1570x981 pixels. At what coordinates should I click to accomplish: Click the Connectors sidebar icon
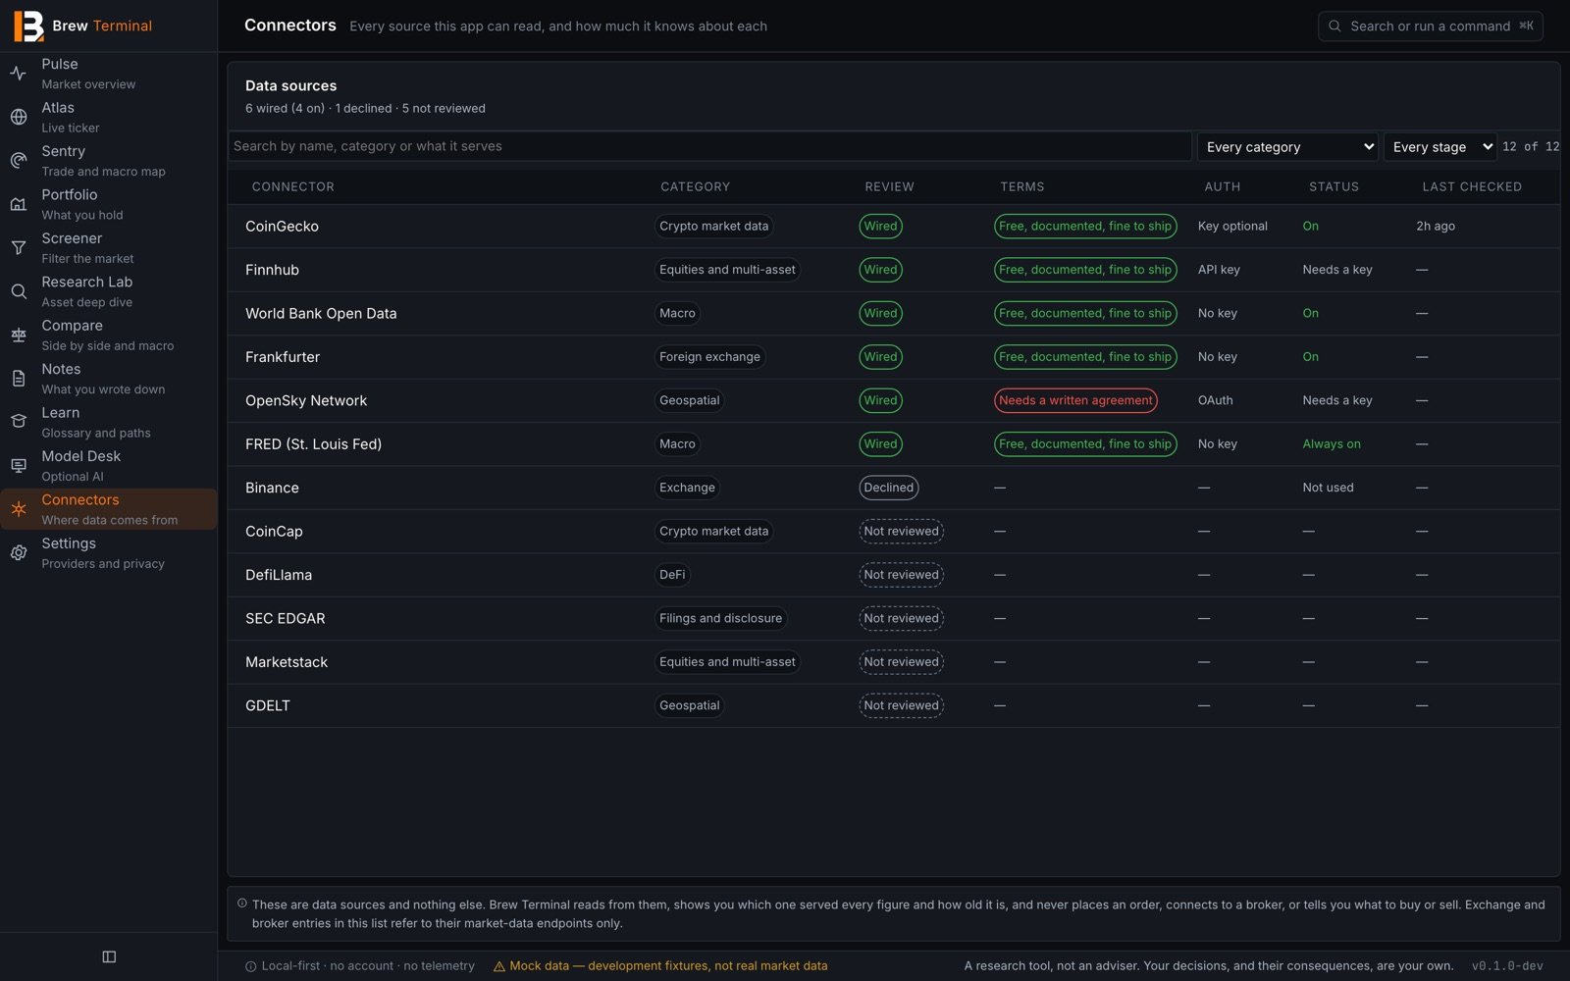pyautogui.click(x=19, y=509)
